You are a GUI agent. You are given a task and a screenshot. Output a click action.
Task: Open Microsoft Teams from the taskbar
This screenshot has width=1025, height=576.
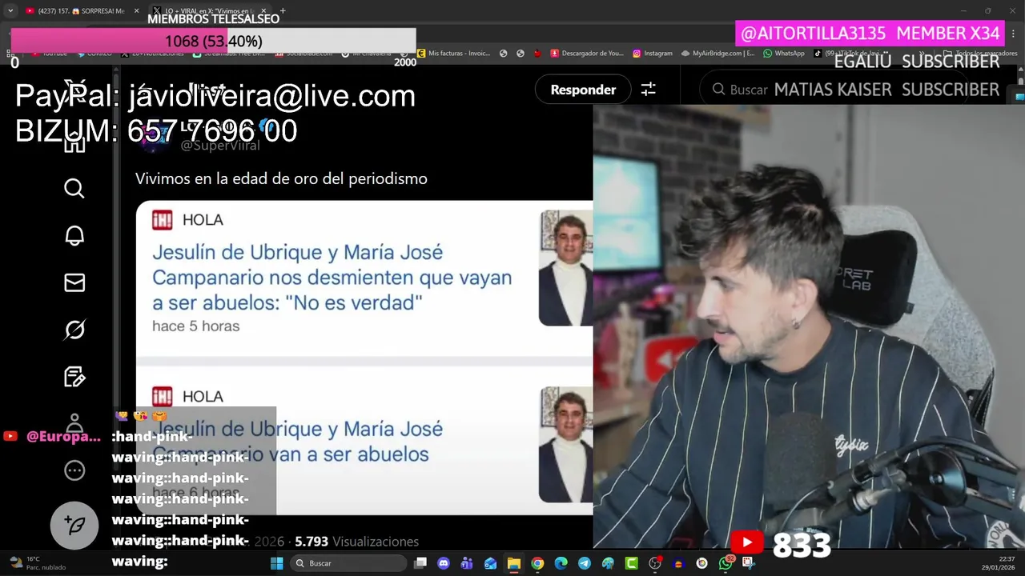[x=467, y=563]
